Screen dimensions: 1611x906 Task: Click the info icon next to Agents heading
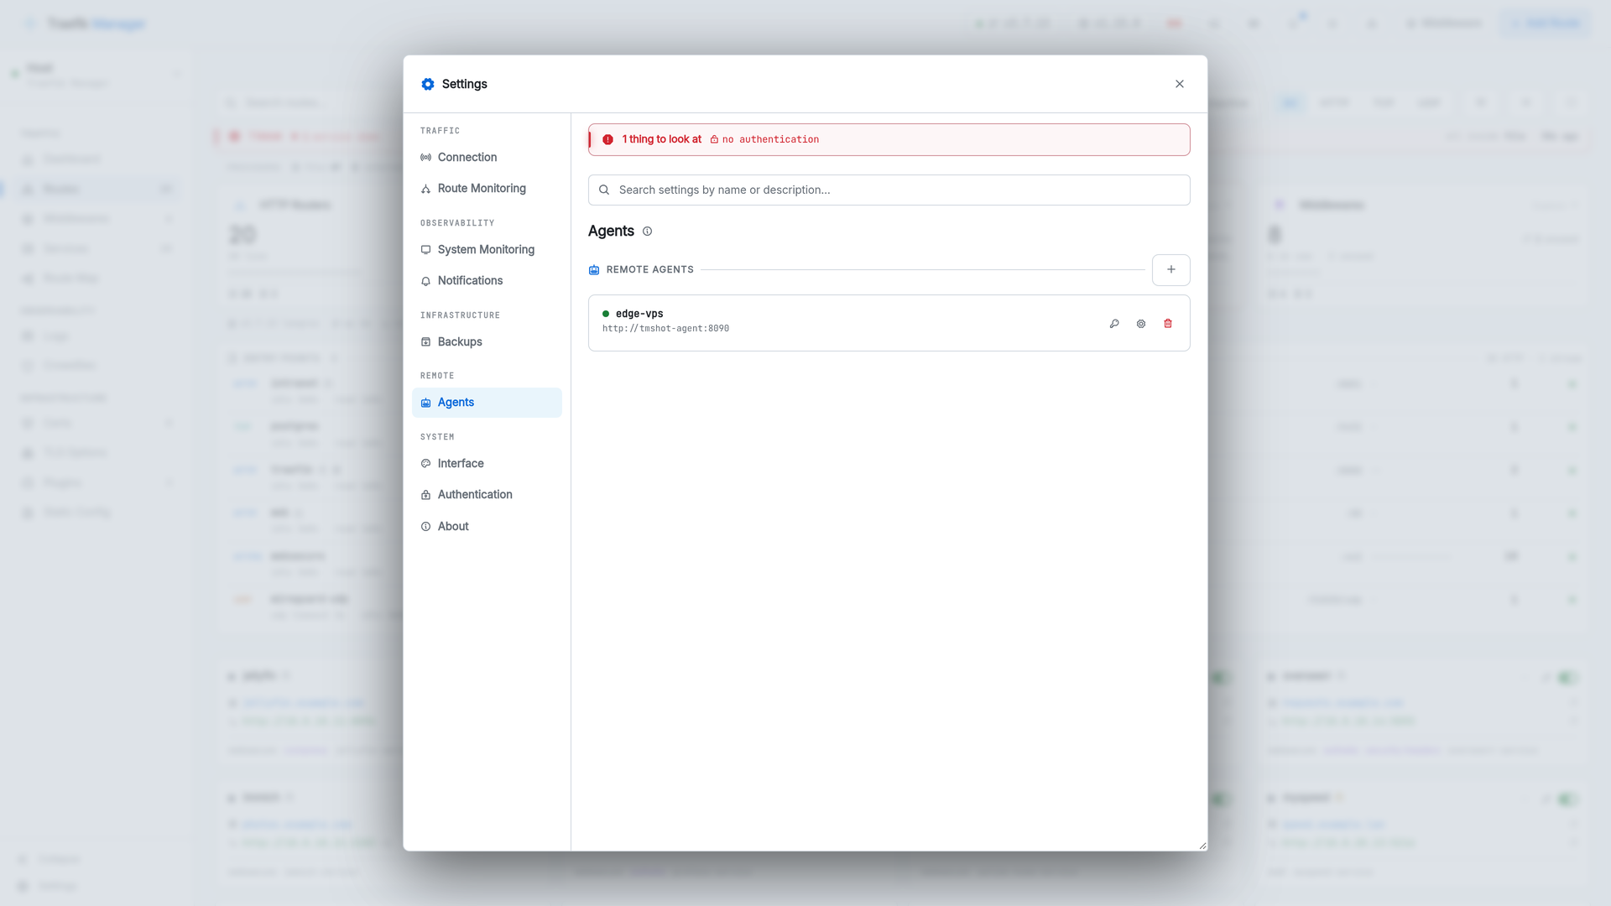[x=647, y=231]
